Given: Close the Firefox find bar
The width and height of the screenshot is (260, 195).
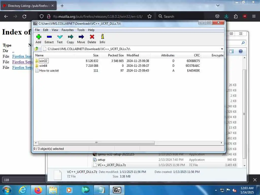Looking at the screenshot, I should click(255, 180).
